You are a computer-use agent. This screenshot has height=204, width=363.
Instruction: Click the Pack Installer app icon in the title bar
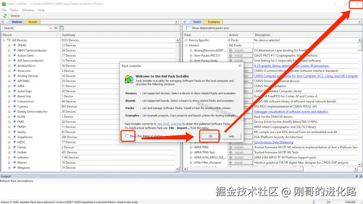tap(3, 3)
